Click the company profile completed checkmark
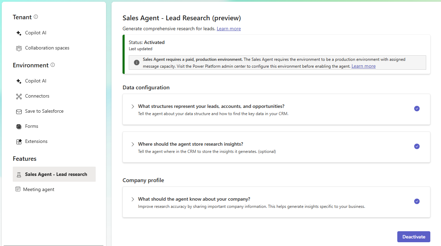The width and height of the screenshot is (441, 246). 417,201
